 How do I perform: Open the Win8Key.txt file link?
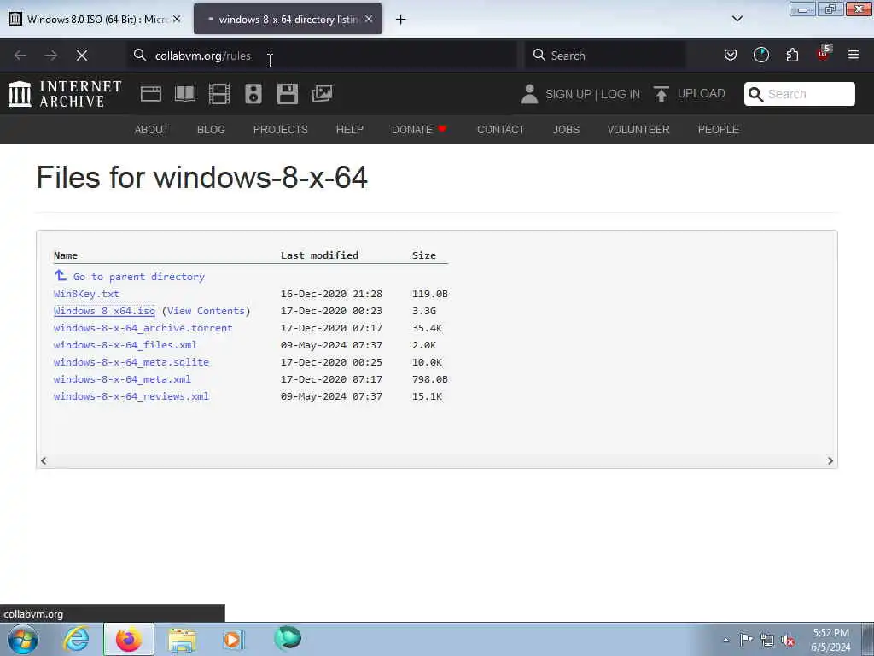tap(86, 294)
